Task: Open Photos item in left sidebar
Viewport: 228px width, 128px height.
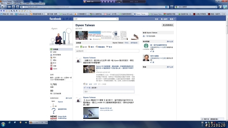Action: (53, 58)
